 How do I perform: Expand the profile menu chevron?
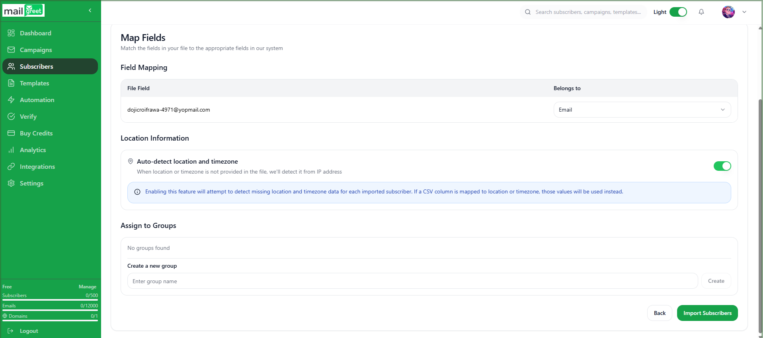pyautogui.click(x=744, y=12)
